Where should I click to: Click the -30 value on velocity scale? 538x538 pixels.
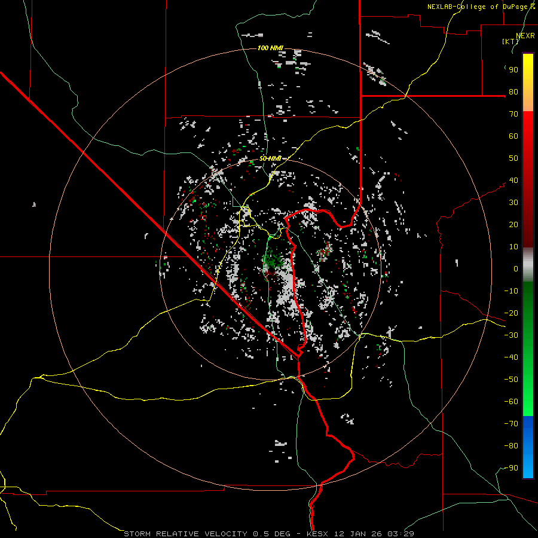point(511,335)
